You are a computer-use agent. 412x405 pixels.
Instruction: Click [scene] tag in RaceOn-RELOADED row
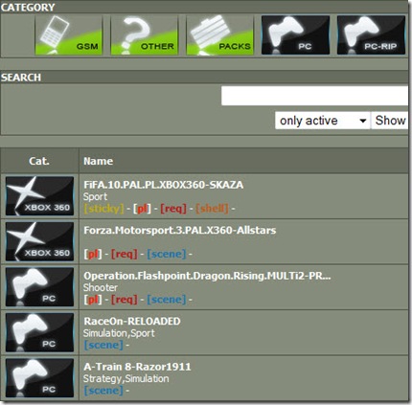[103, 345]
